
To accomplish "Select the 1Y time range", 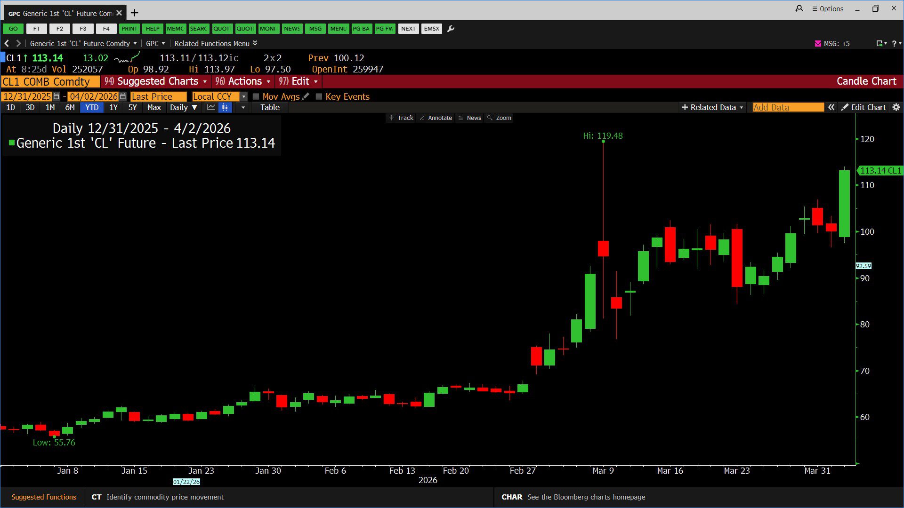I will coord(113,107).
